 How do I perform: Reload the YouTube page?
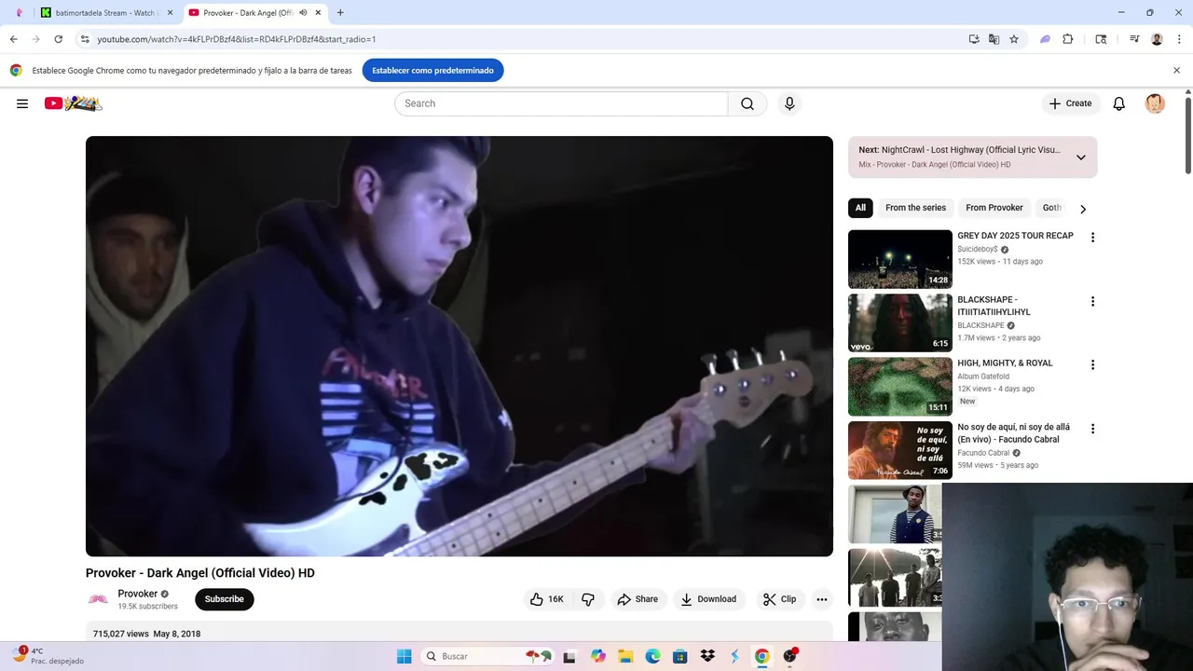pos(58,39)
